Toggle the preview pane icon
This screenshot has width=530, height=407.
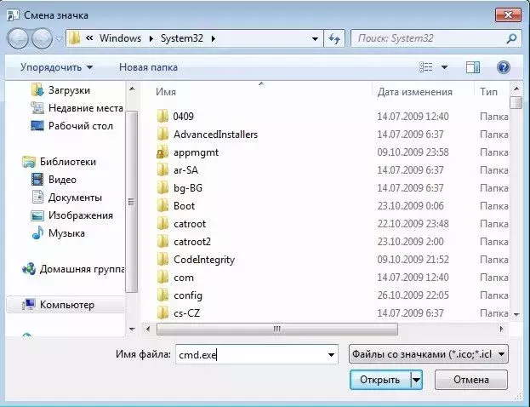click(472, 67)
